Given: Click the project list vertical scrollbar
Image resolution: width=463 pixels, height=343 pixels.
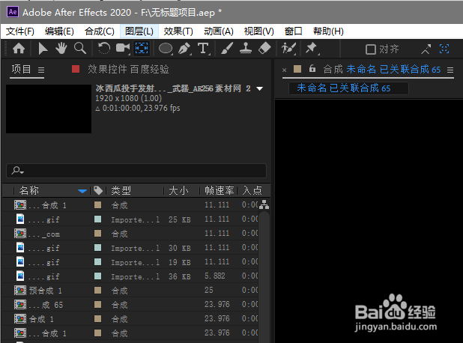Looking at the screenshot, I should click(x=264, y=277).
